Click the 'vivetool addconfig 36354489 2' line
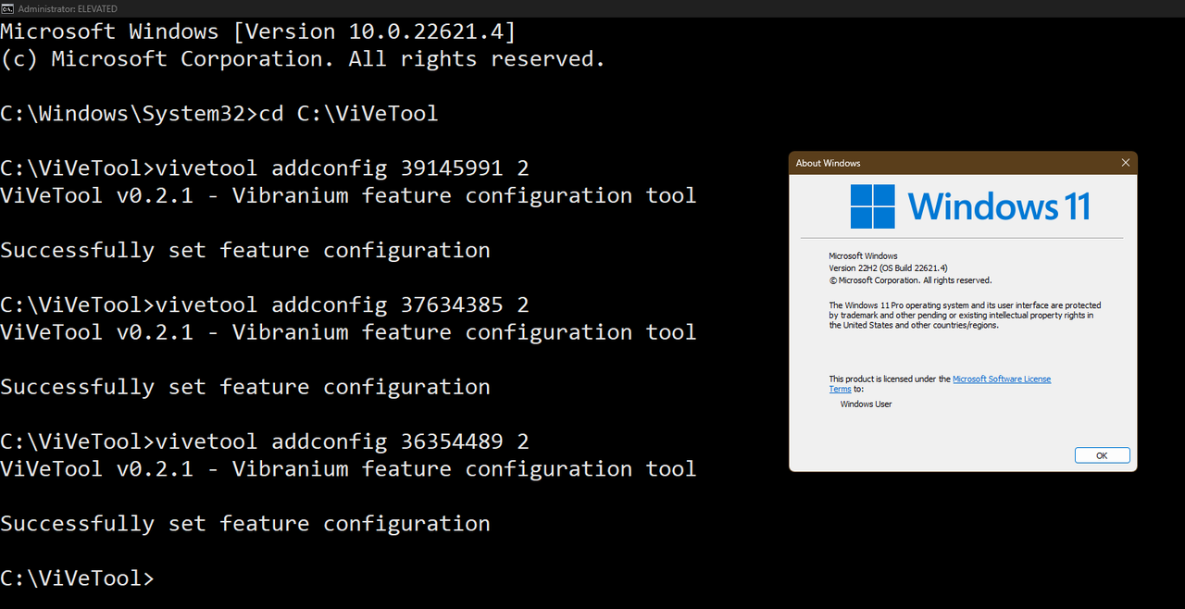This screenshot has height=609, width=1185. [x=264, y=441]
